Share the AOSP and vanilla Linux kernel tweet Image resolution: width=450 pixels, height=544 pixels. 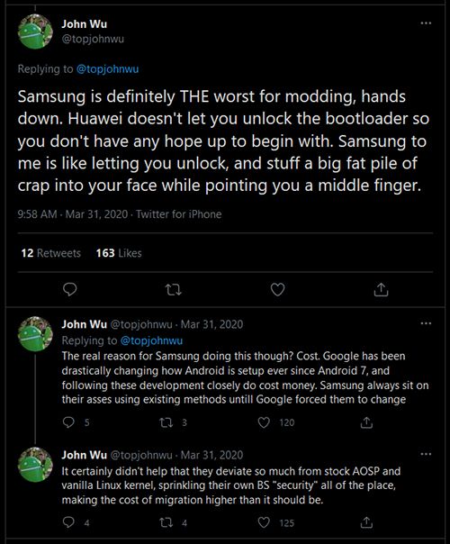tap(366, 522)
